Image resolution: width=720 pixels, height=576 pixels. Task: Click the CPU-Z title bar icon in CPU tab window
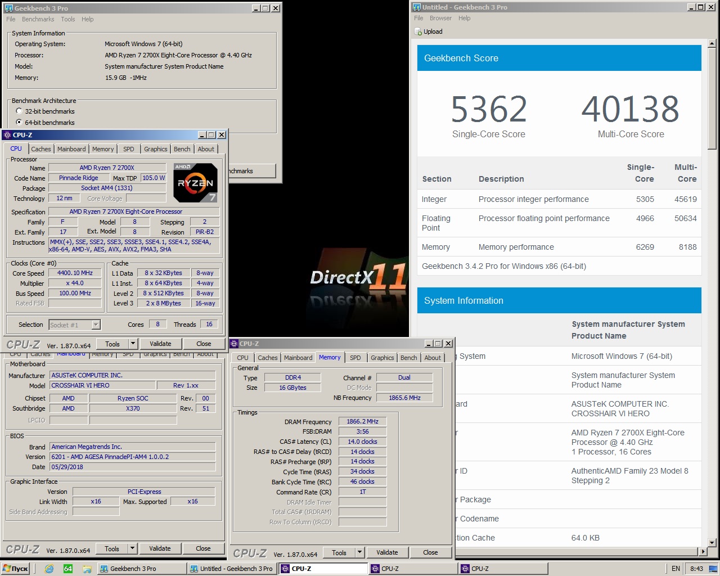7,135
